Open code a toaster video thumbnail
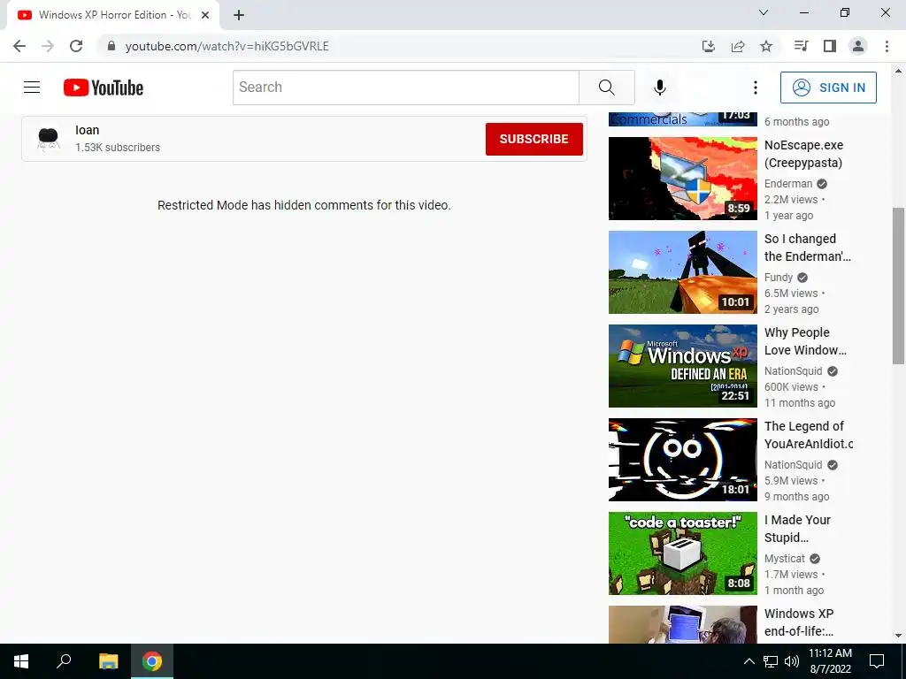Image resolution: width=906 pixels, height=679 pixels. pyautogui.click(x=683, y=553)
